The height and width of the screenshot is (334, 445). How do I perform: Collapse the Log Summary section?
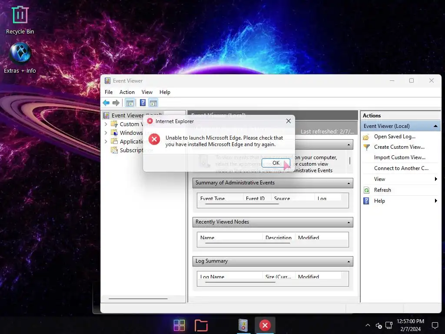(349, 261)
